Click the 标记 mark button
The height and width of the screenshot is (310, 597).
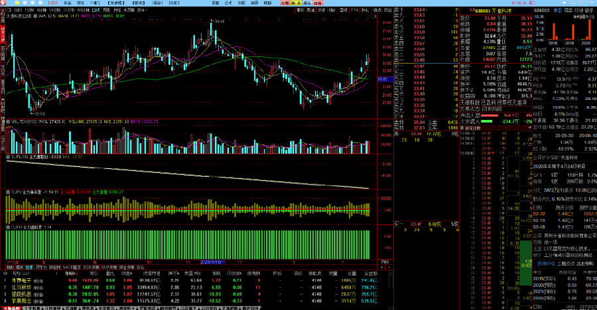coord(374,11)
